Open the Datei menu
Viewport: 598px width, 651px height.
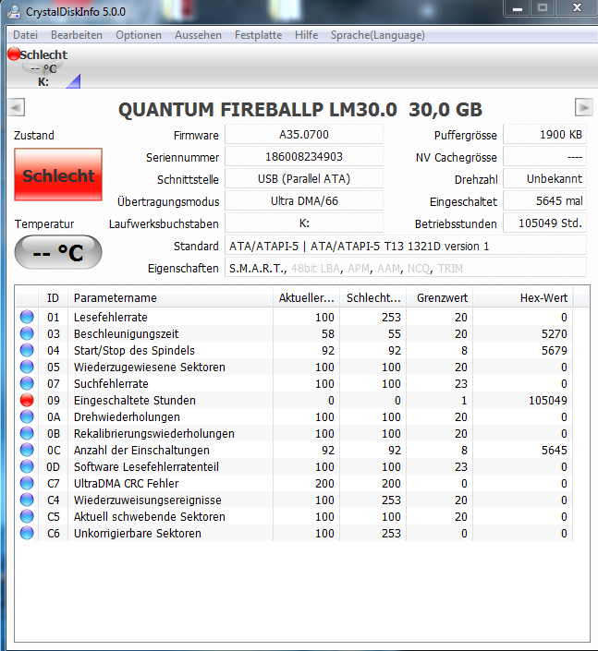click(25, 35)
